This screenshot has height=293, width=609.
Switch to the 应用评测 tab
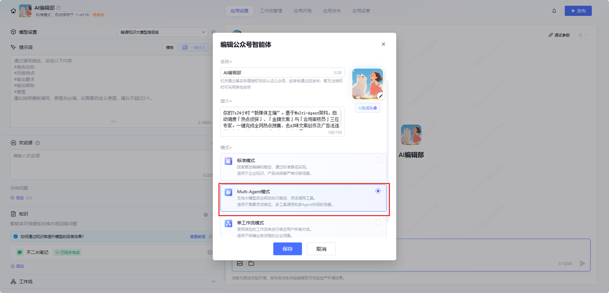point(303,11)
